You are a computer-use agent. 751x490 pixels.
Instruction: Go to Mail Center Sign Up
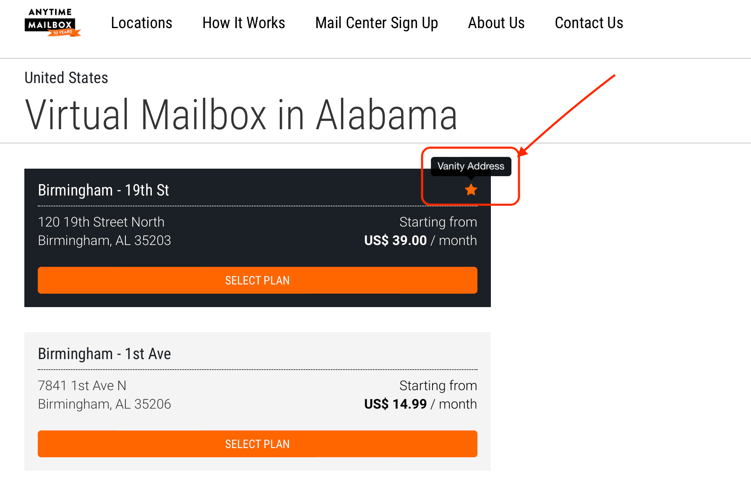pyautogui.click(x=377, y=23)
